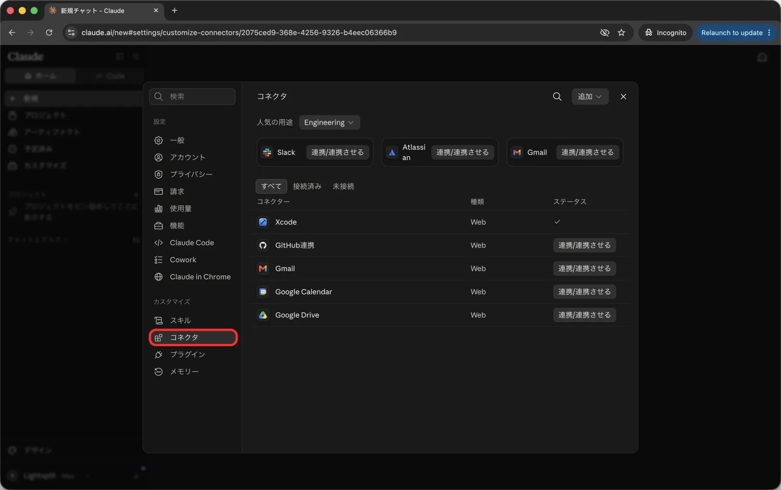The width and height of the screenshot is (781, 490).
Task: Connect Atlassian via its 連携/連携させる button
Action: (463, 152)
